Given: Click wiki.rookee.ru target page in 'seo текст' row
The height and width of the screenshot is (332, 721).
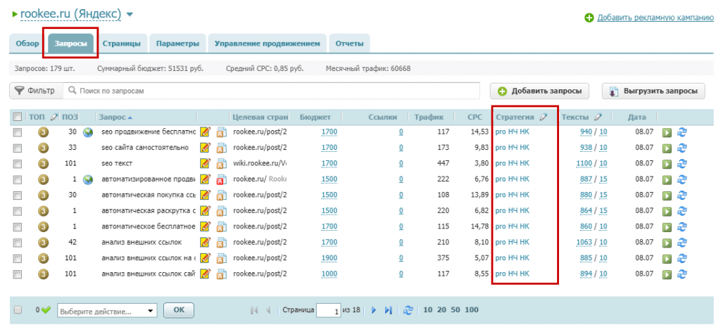Looking at the screenshot, I should point(260,163).
